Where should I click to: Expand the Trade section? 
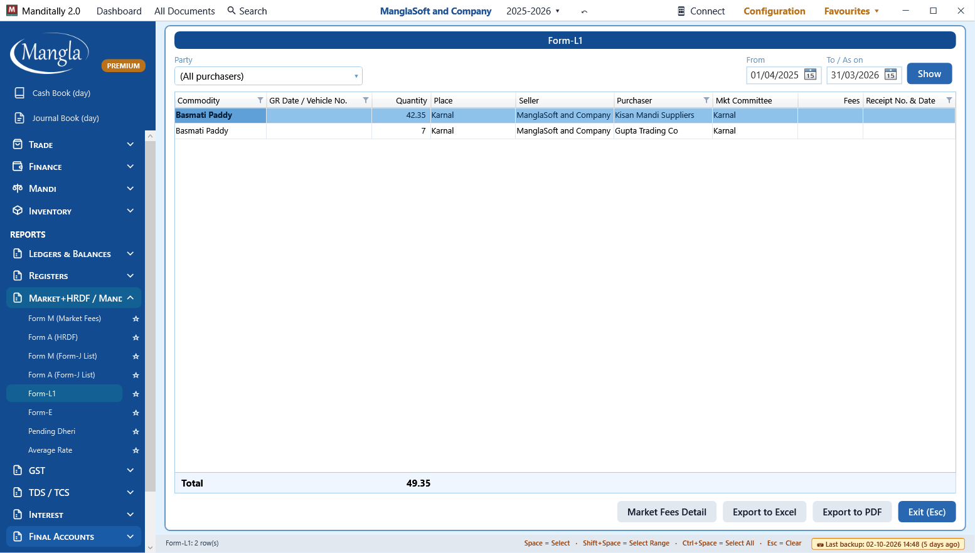point(74,145)
